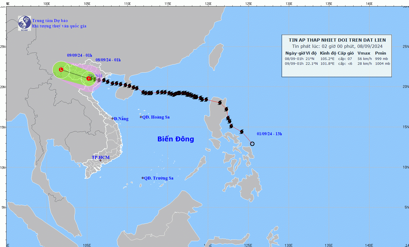Click the 'Tin phát lúc: 02 giờ 00 phút' line
Screen dimensions: 409x247
323,46
